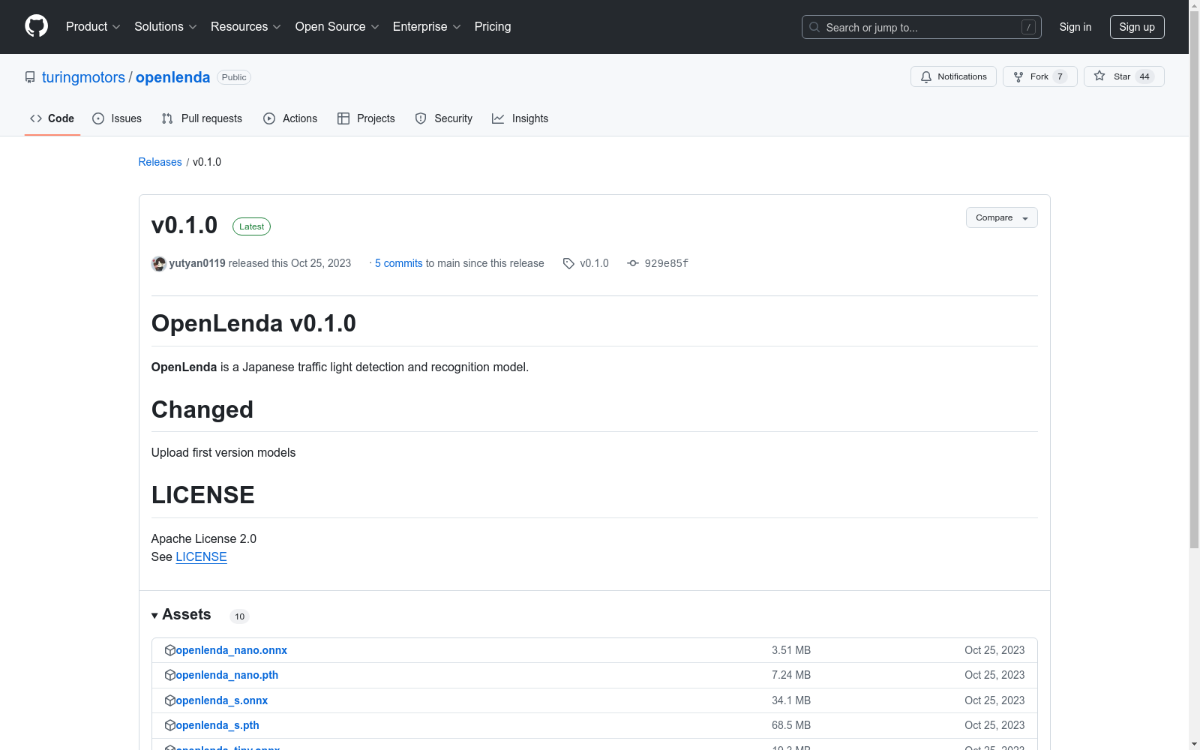This screenshot has width=1200, height=750.
Task: Open the Resources dropdown
Action: click(246, 26)
